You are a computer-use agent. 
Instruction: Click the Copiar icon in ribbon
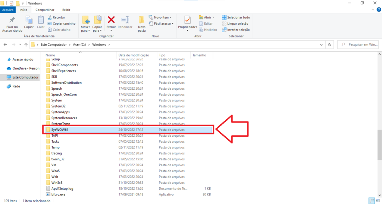[x=29, y=20]
